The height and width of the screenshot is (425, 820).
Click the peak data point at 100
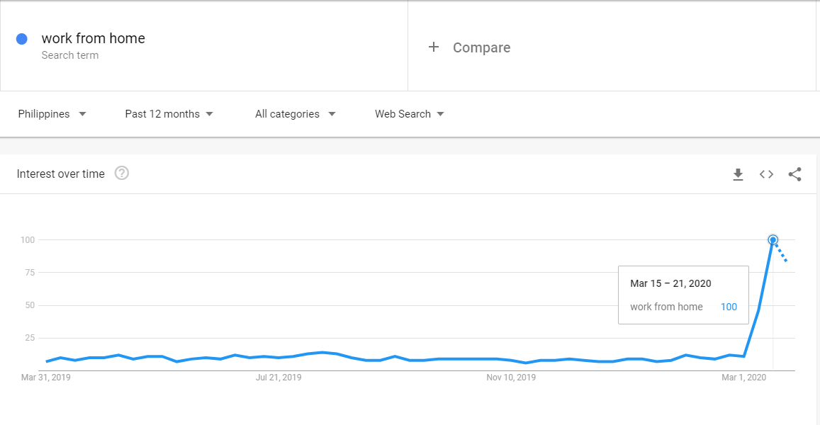click(773, 240)
